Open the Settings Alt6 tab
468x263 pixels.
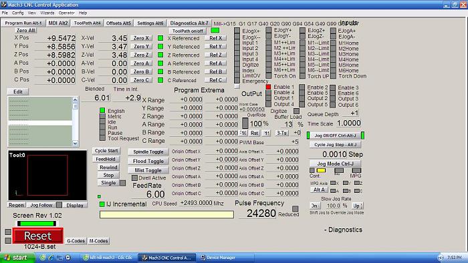click(x=150, y=23)
